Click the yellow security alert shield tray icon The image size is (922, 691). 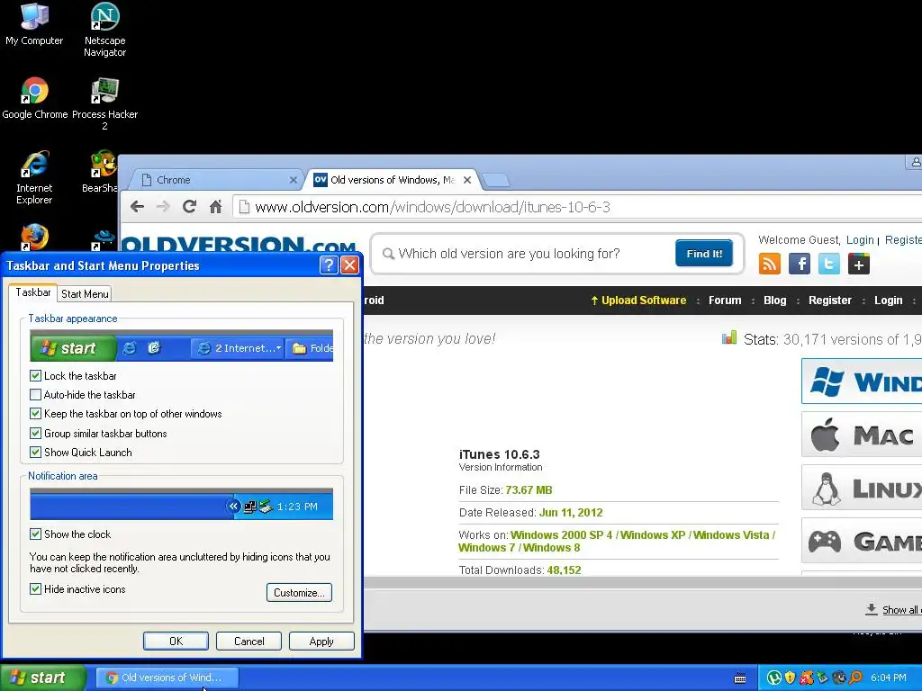click(x=791, y=678)
